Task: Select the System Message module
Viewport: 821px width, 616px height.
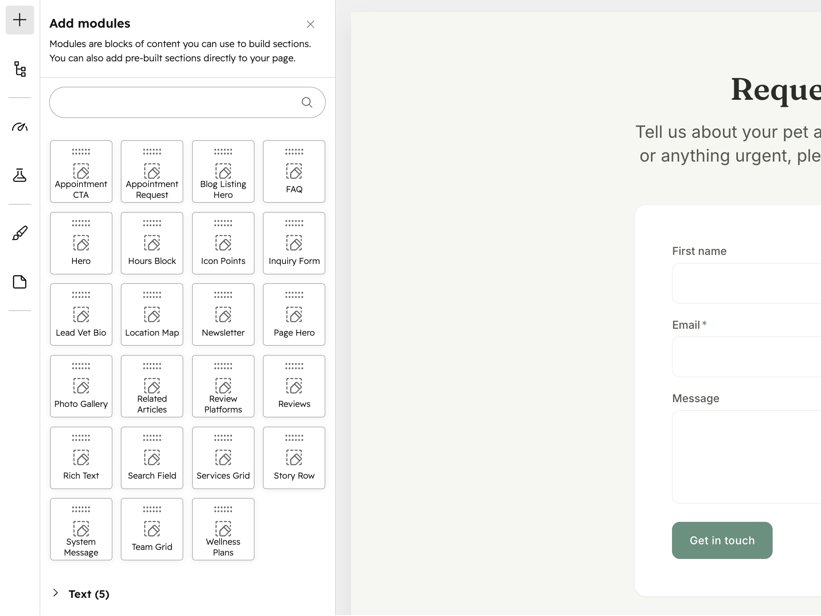Action: coord(81,529)
